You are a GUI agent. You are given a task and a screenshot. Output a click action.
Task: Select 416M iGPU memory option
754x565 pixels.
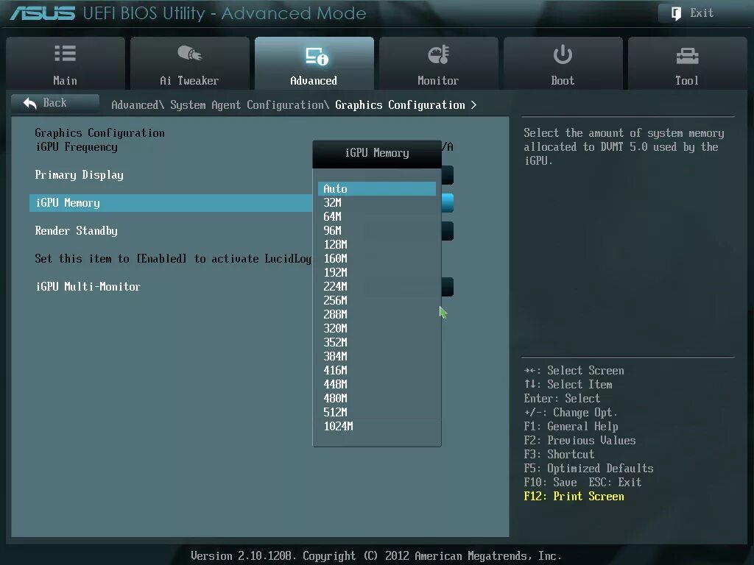[x=377, y=370]
